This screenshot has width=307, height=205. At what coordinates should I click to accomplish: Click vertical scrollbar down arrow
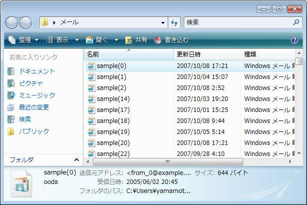(299, 153)
